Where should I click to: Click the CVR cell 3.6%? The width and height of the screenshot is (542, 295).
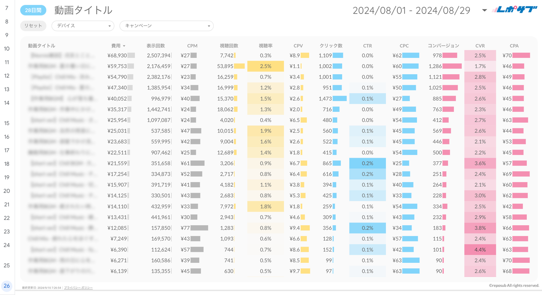click(480, 164)
